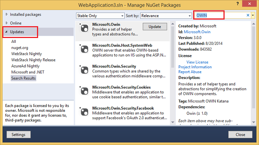Click the Microsoft.Owin.Security package icon
The height and width of the screenshot is (145, 259).
tap(84, 70)
